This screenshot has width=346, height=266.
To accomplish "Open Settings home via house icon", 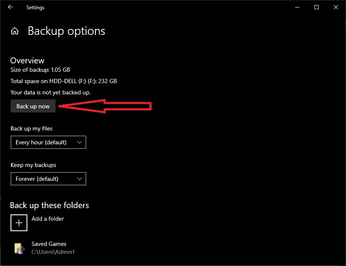I will click(x=15, y=31).
